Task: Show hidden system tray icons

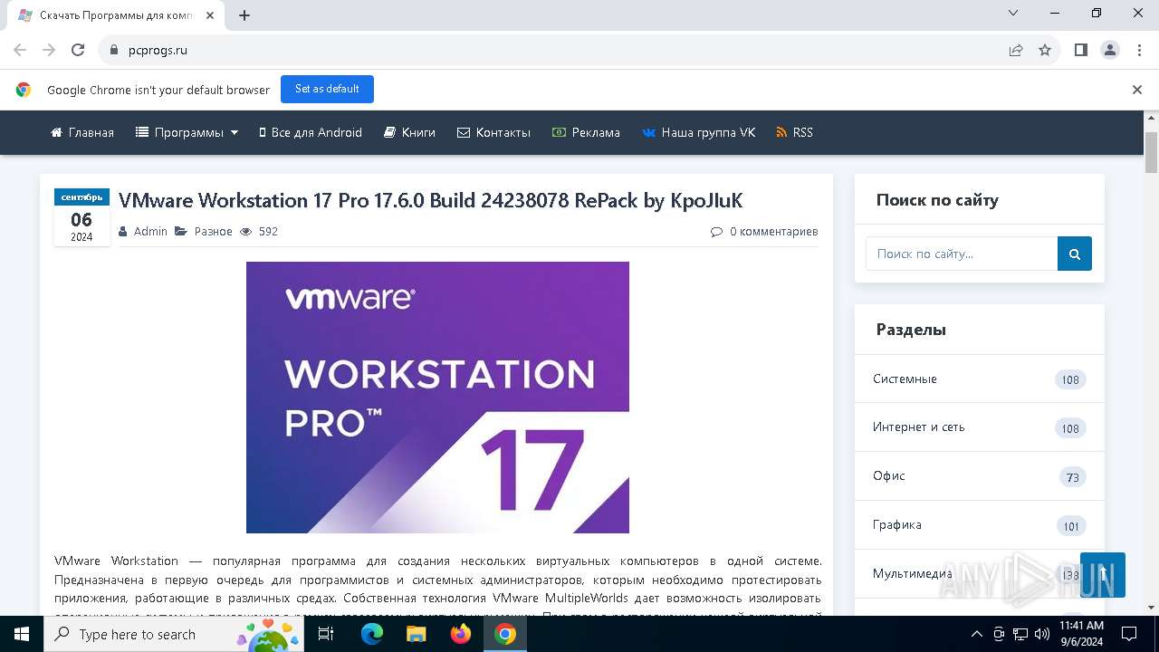Action: point(976,634)
